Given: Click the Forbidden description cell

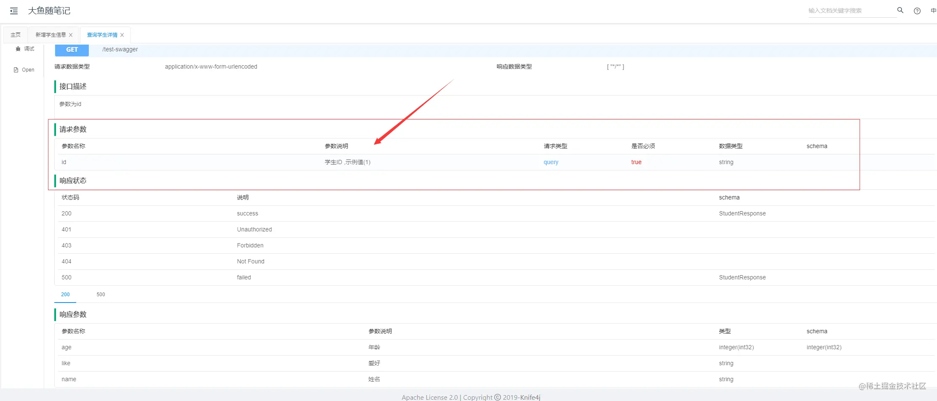Looking at the screenshot, I should click(250, 245).
